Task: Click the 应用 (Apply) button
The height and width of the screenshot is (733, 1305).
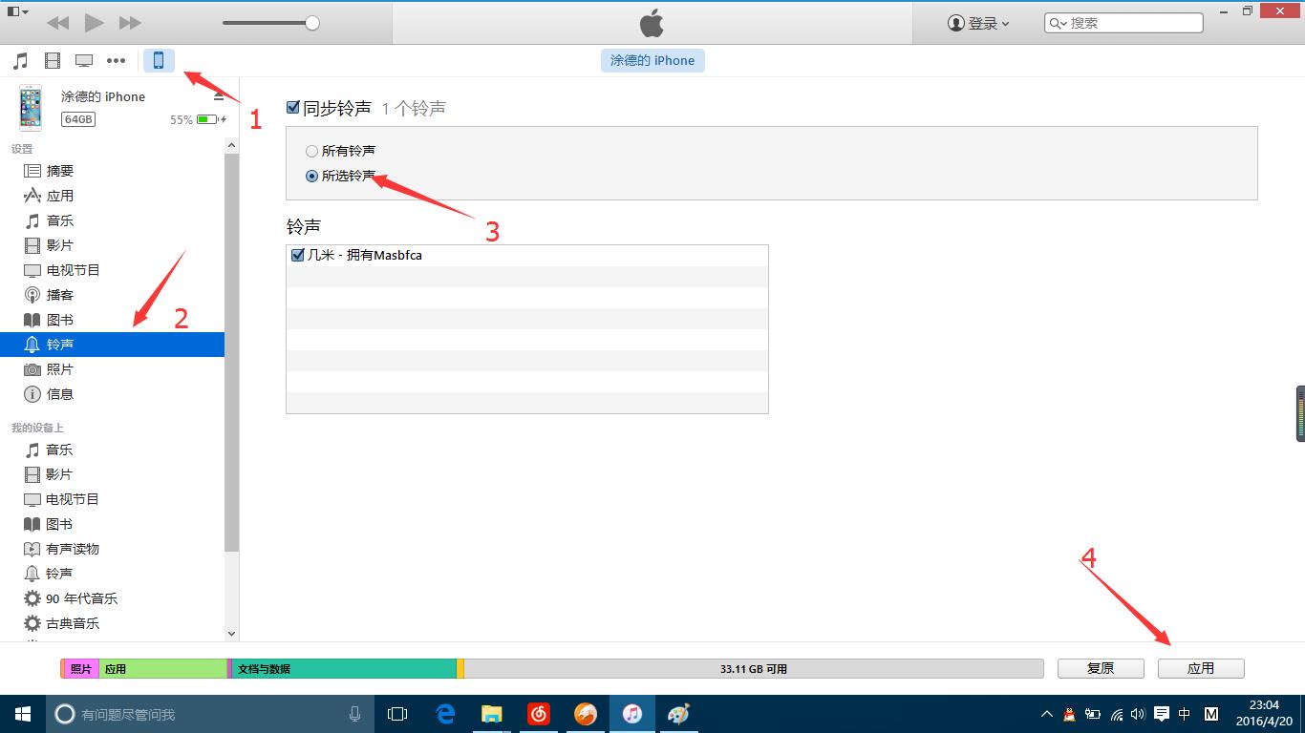Action: [1201, 667]
